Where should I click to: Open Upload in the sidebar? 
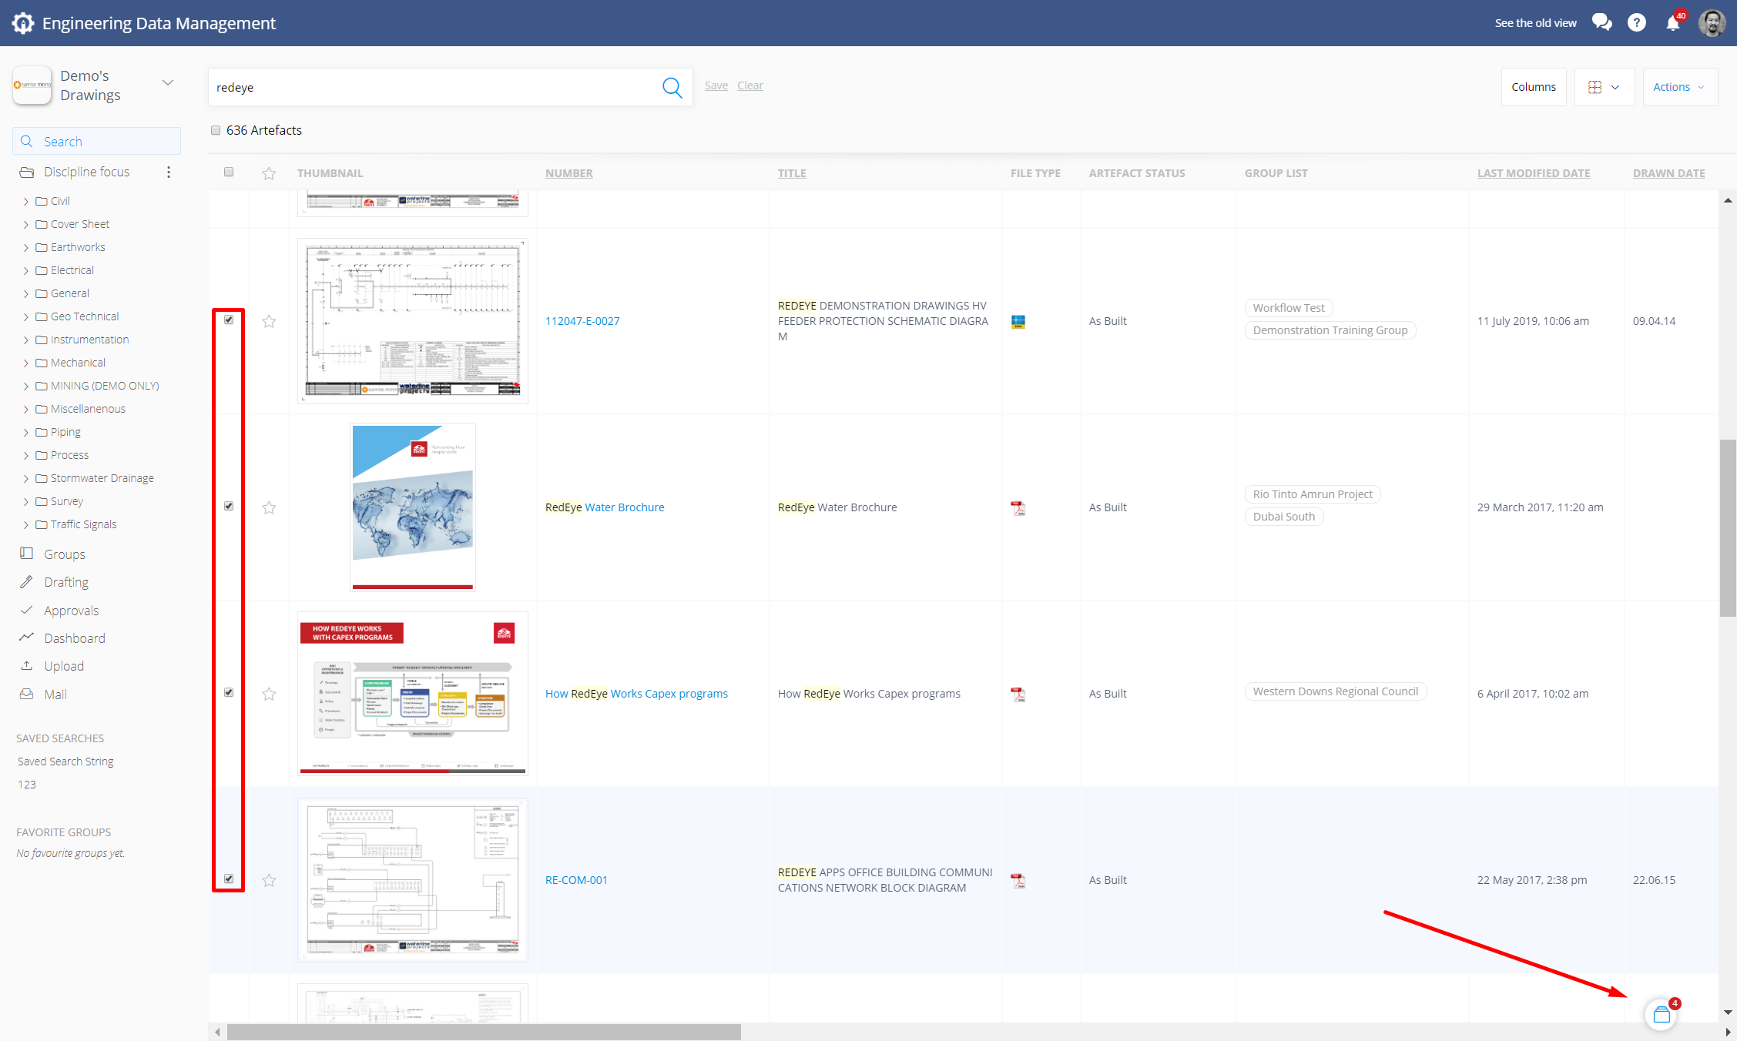click(x=63, y=666)
